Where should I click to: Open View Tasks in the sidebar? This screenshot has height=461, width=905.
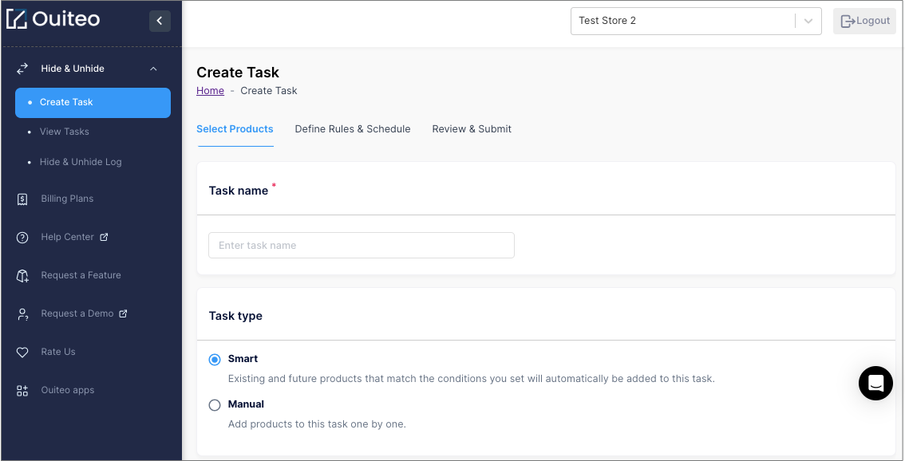(x=64, y=132)
